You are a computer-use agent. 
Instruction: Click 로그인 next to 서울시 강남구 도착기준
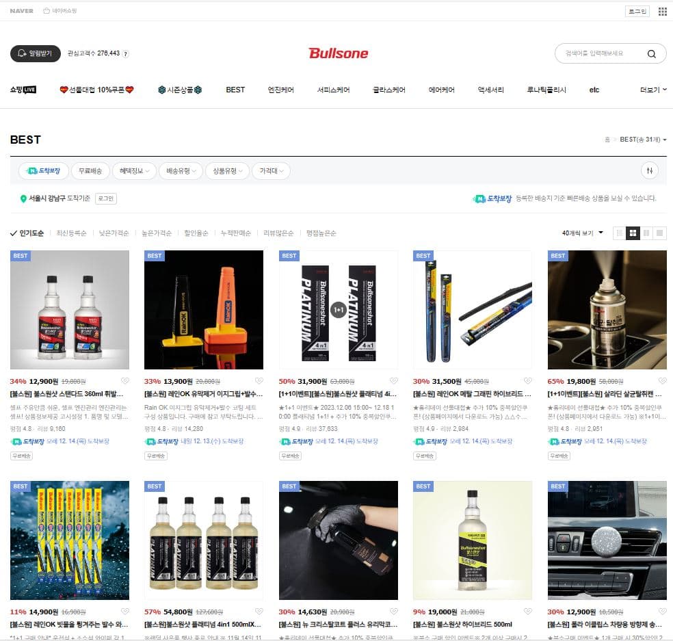[x=105, y=198]
